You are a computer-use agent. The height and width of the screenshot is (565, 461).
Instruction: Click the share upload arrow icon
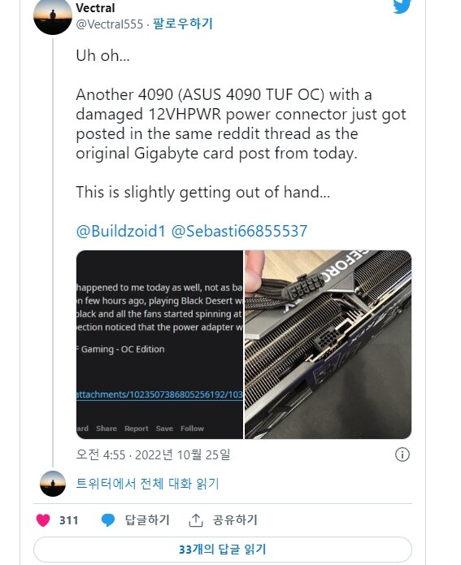coord(196,520)
